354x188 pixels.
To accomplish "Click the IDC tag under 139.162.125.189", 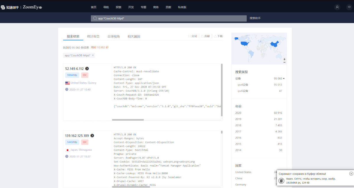I will [x=85, y=142].
